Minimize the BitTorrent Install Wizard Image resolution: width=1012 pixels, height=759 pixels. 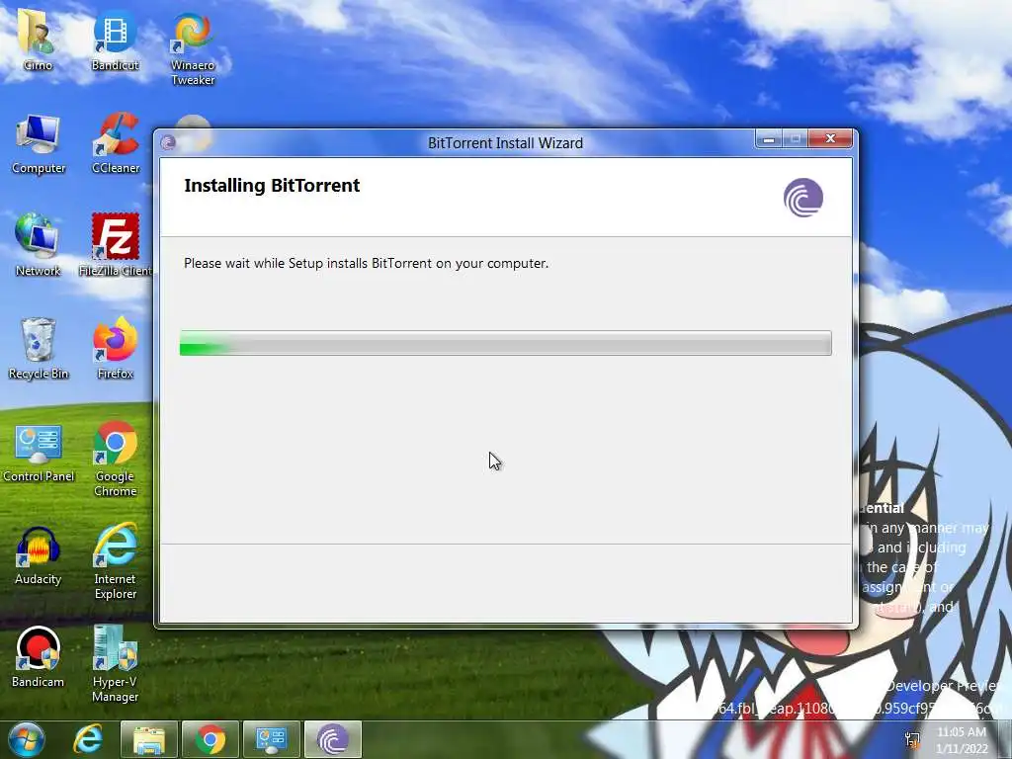pos(769,138)
